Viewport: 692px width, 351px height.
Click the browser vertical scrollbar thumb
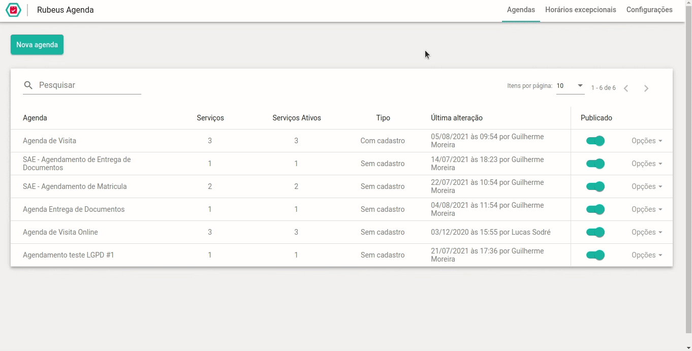coord(688,170)
